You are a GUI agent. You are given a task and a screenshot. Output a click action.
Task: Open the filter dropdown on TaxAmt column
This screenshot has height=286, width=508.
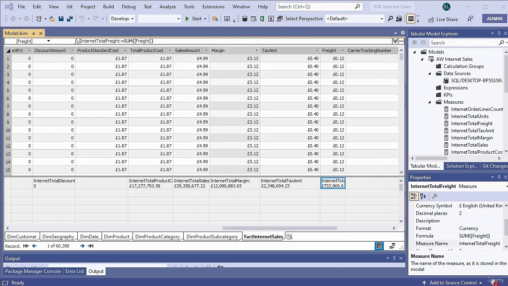[x=317, y=50]
